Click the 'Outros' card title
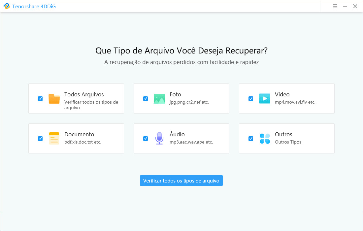This screenshot has width=363, height=231. (x=283, y=134)
